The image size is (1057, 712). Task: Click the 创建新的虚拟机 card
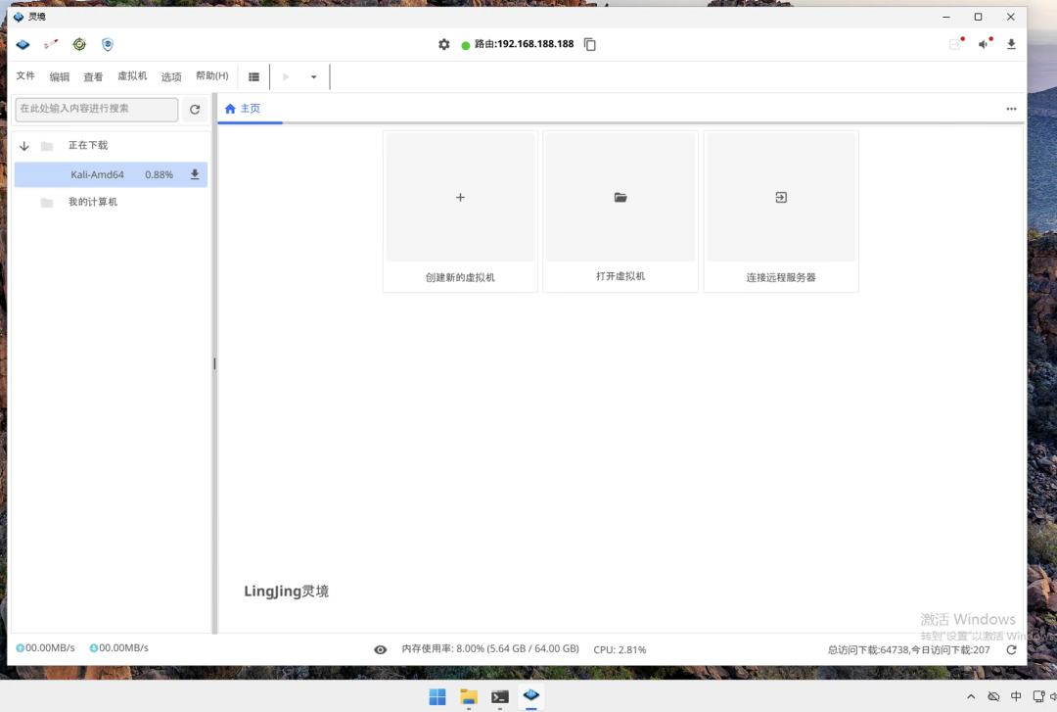[460, 212]
